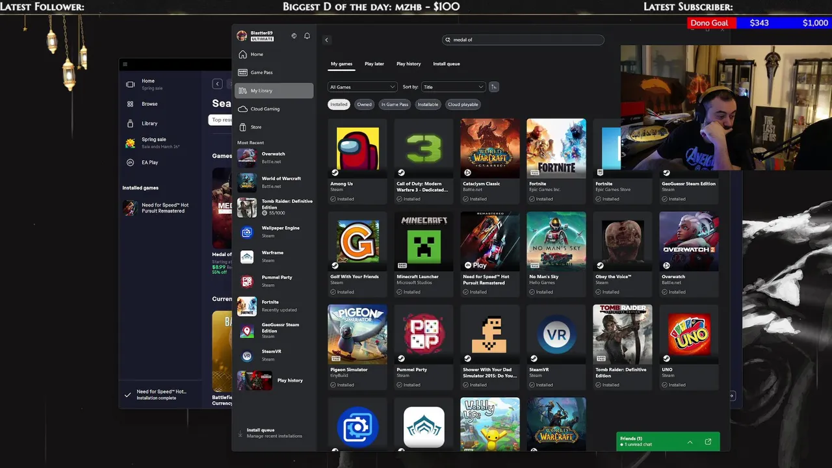Open the Pigeon Simulator tile

tap(357, 346)
